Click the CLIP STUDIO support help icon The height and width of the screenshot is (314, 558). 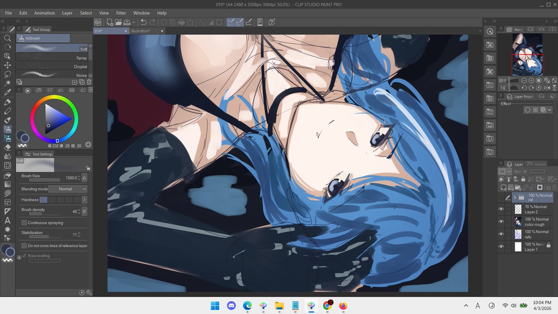coord(272,22)
